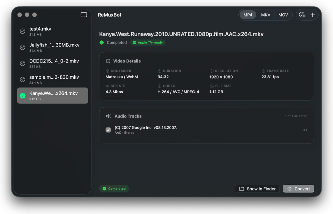
Task: Click the Video Details info icon
Action: pos(108,61)
